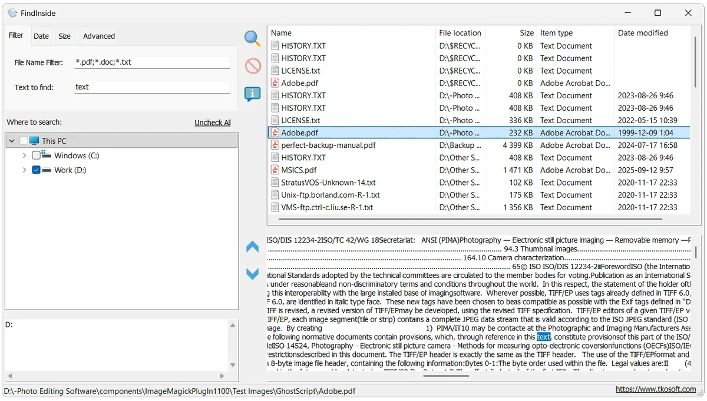
Task: Select the StratusVOS-Unknown-14.txt result
Action: pos(480,183)
